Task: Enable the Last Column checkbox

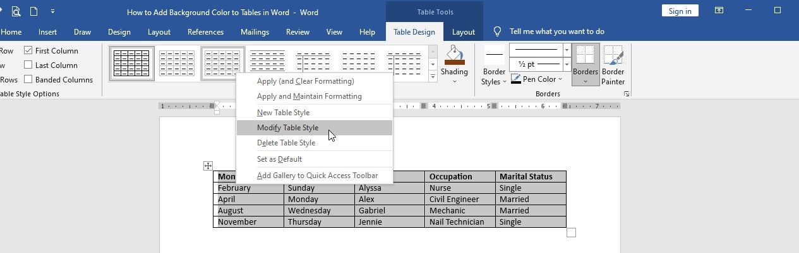Action: [x=28, y=65]
